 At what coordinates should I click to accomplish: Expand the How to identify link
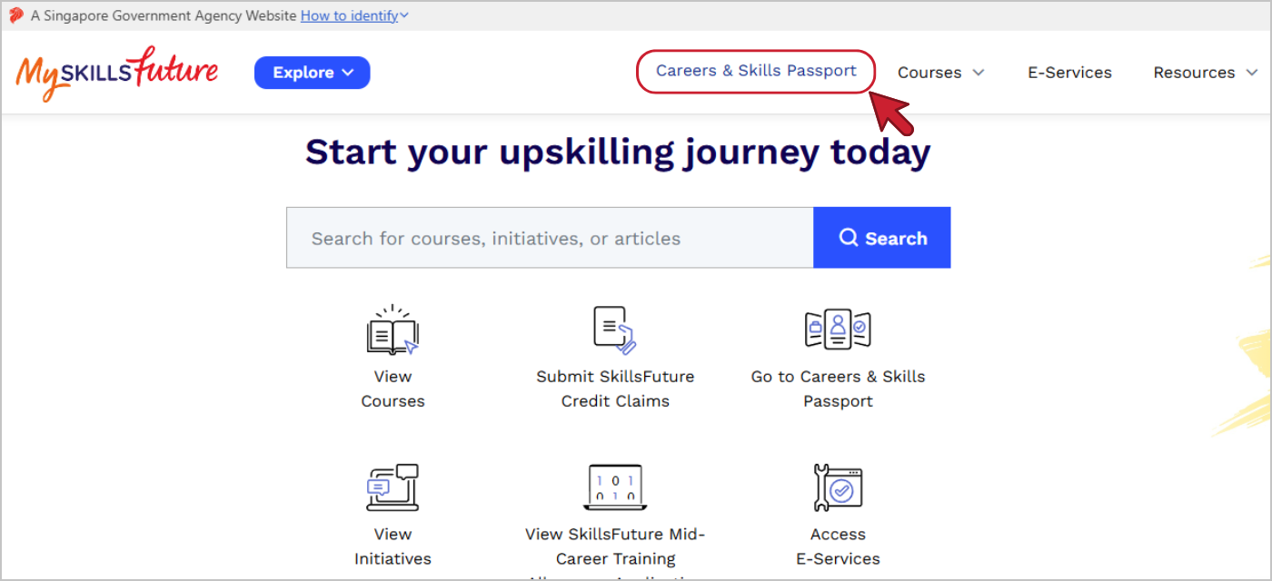click(354, 15)
